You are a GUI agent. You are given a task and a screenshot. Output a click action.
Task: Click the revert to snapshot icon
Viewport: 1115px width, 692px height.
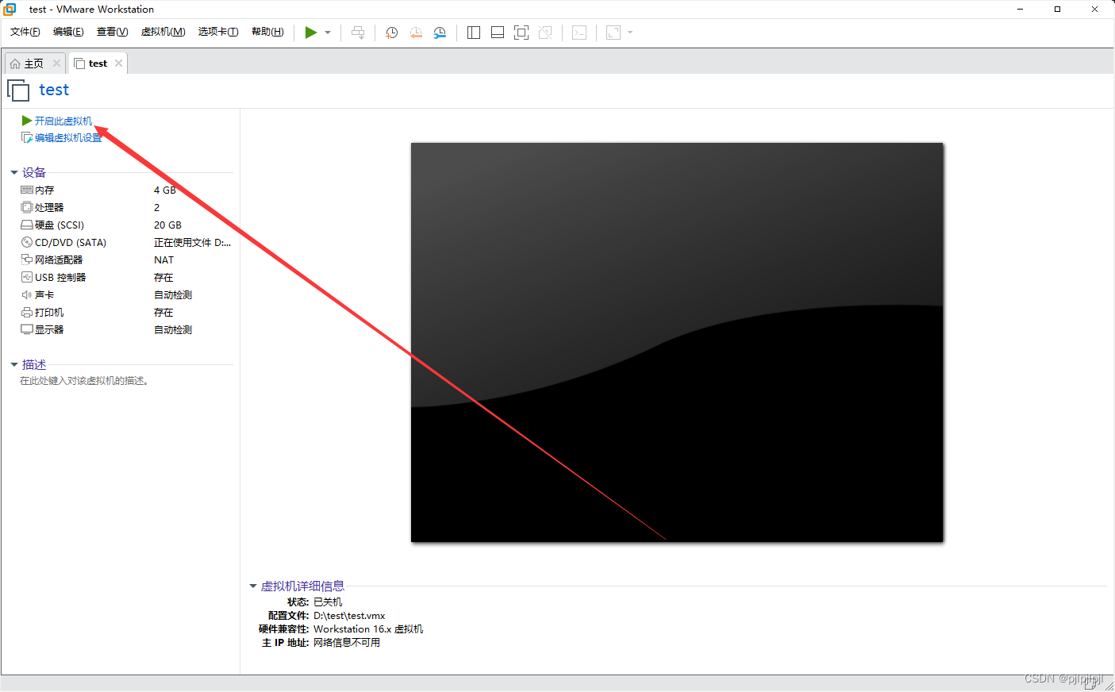(416, 33)
